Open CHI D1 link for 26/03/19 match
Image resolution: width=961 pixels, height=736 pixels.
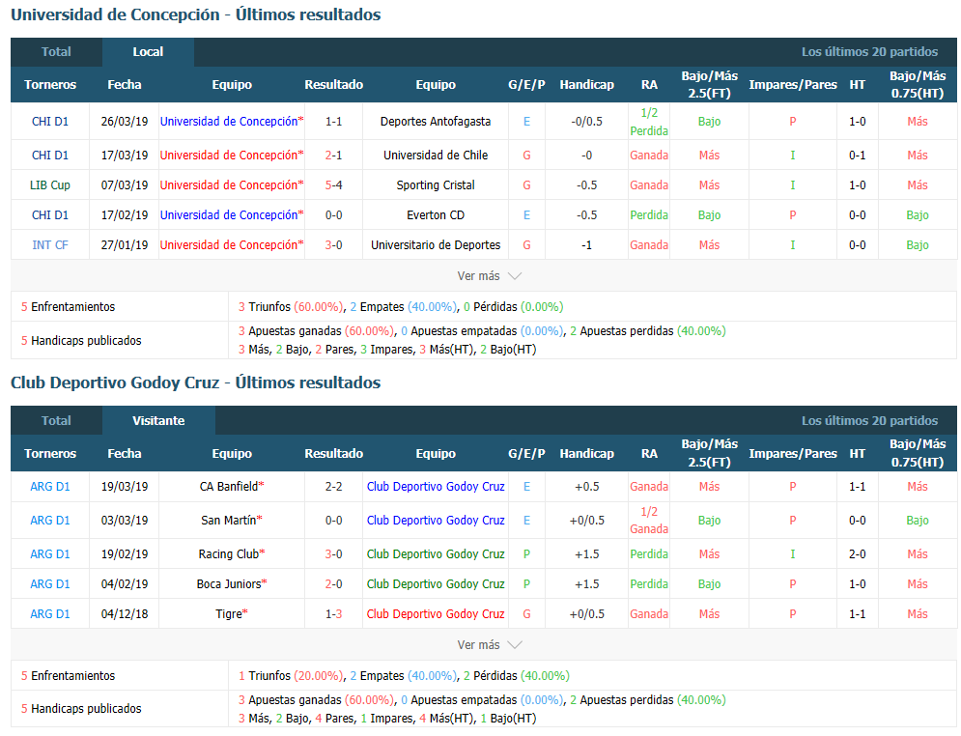[x=50, y=122]
